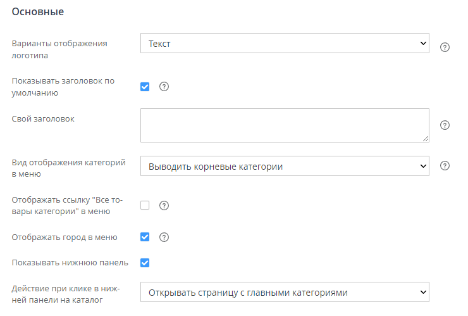Expand the 'Выводить корневые категории' dropdown
Viewport: 468px width, 316px height.
pos(285,167)
